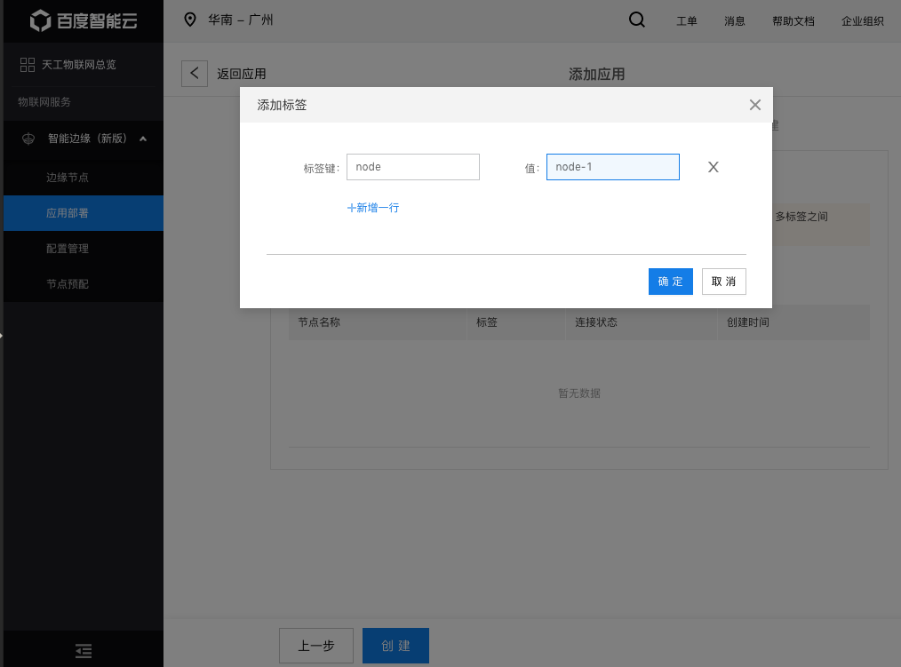Click the back arrow next to 返回应用
Image resolution: width=901 pixels, height=667 pixels.
[x=195, y=74]
